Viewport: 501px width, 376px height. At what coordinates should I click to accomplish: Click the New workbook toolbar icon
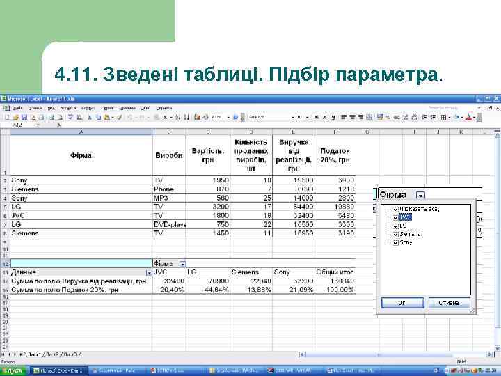[8, 118]
